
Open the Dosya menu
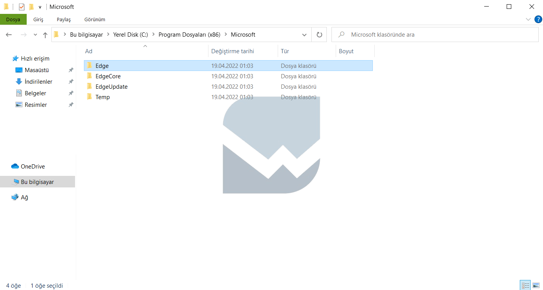[x=13, y=19]
